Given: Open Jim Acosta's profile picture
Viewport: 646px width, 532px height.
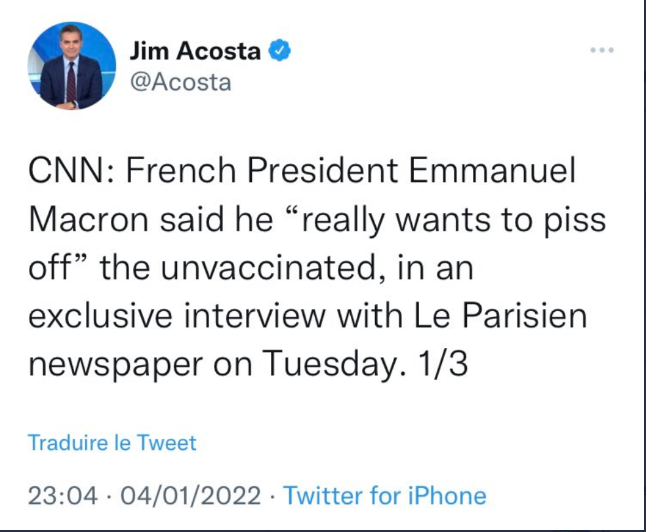Looking at the screenshot, I should click(71, 66).
